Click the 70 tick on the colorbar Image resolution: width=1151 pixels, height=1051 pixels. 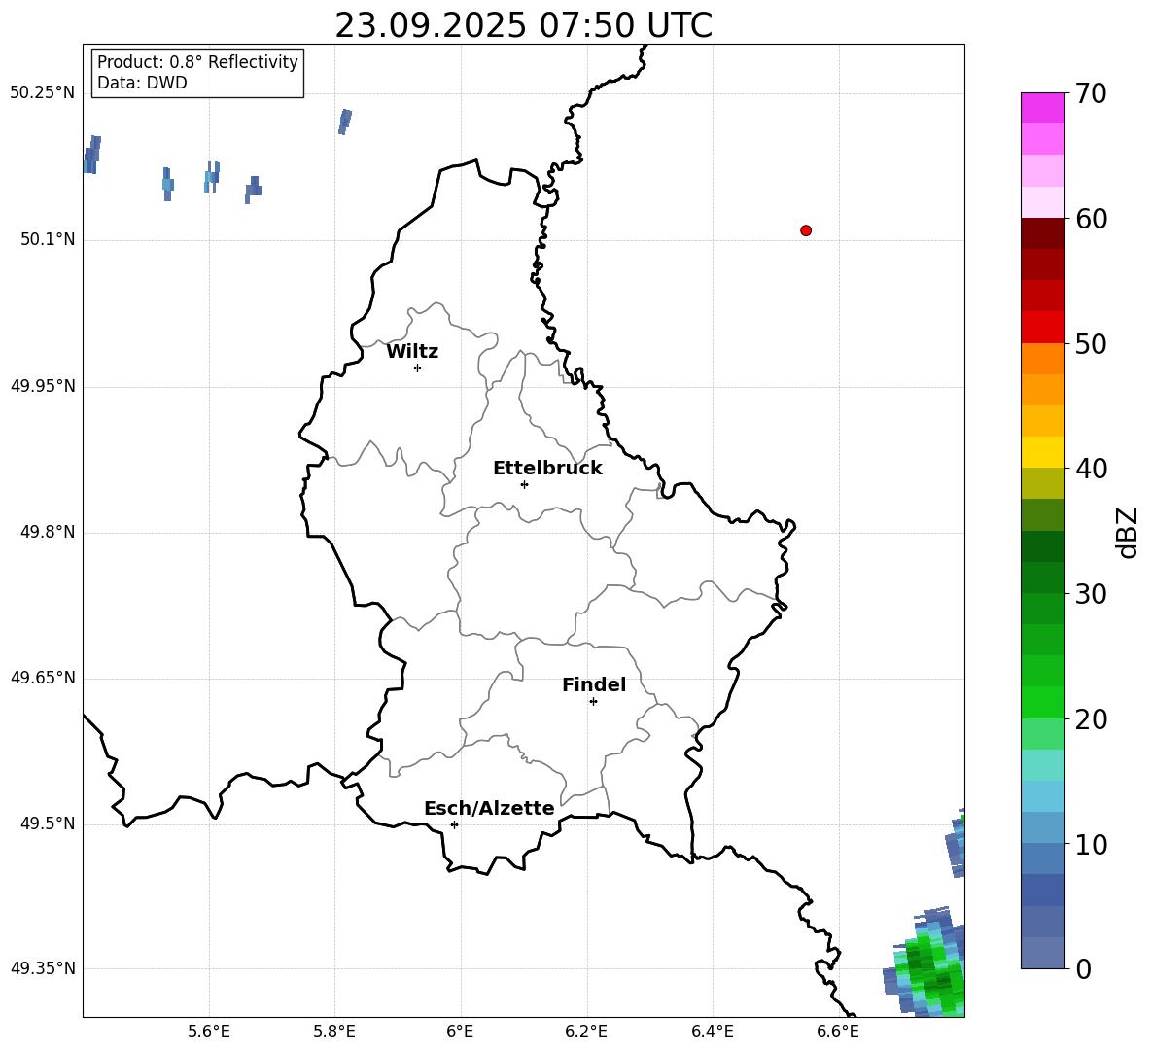pos(1091,94)
